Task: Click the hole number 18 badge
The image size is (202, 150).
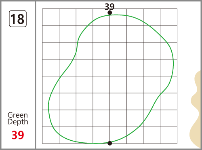Action: pos(18,19)
